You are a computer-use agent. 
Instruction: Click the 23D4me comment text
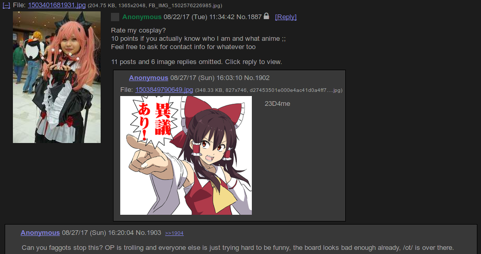[x=277, y=104]
